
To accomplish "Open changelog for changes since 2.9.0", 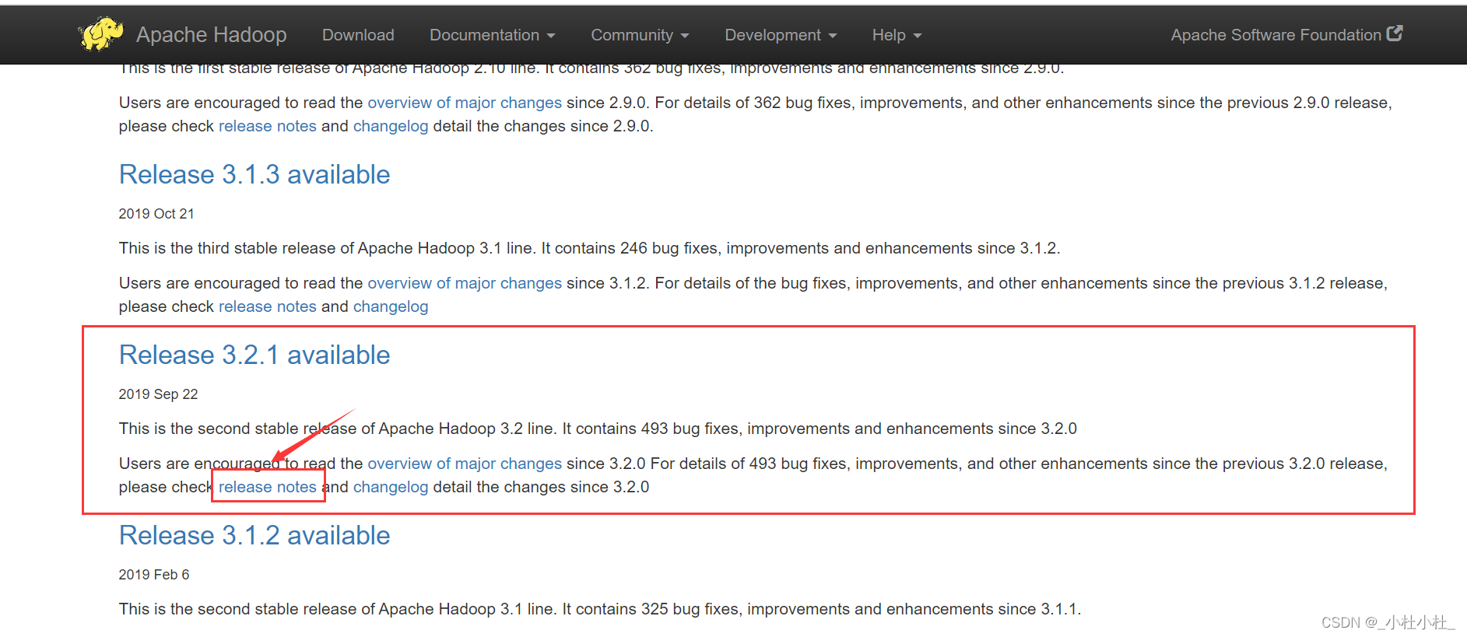I will pyautogui.click(x=391, y=126).
